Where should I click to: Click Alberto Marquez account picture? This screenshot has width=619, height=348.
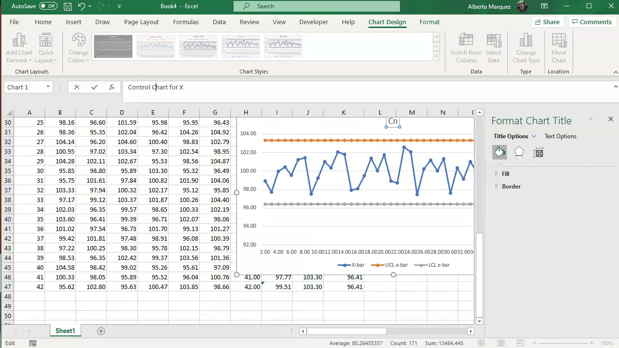click(522, 6)
